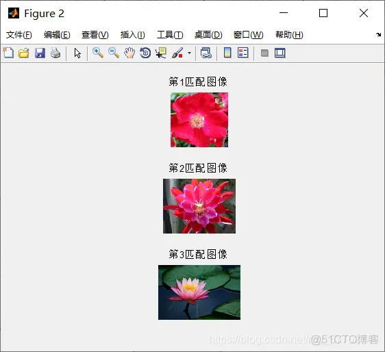Close the Figure 2 window
This screenshot has height=352, width=385.
click(x=364, y=13)
